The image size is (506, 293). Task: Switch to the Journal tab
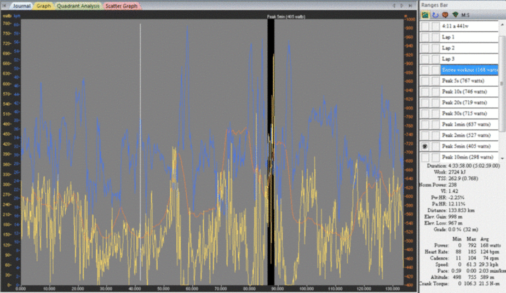(21, 6)
